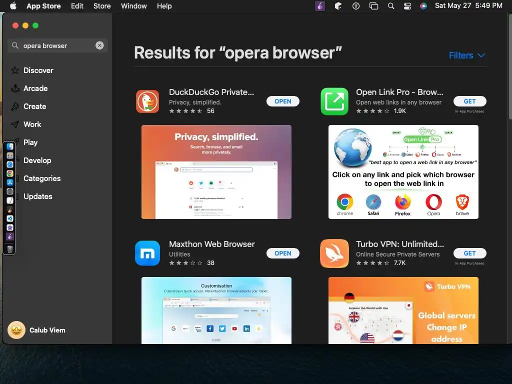Open the Work category
The image size is (512, 384).
tap(32, 124)
